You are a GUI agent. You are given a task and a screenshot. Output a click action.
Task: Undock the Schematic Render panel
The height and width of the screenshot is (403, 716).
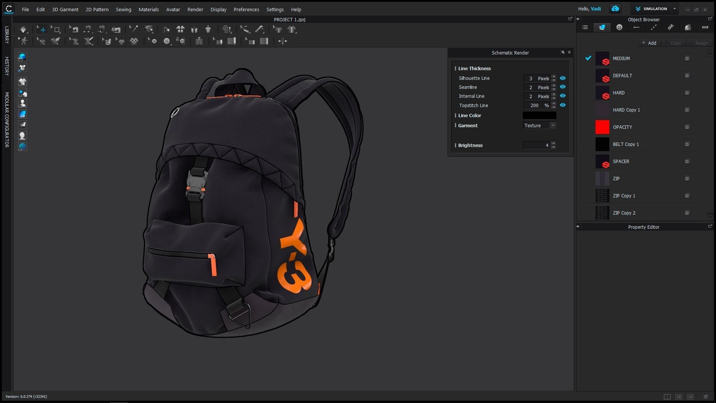[x=563, y=52]
